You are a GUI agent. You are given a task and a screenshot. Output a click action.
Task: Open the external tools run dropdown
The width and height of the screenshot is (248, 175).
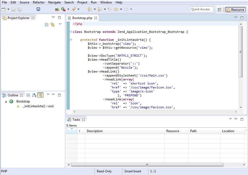[68, 9]
